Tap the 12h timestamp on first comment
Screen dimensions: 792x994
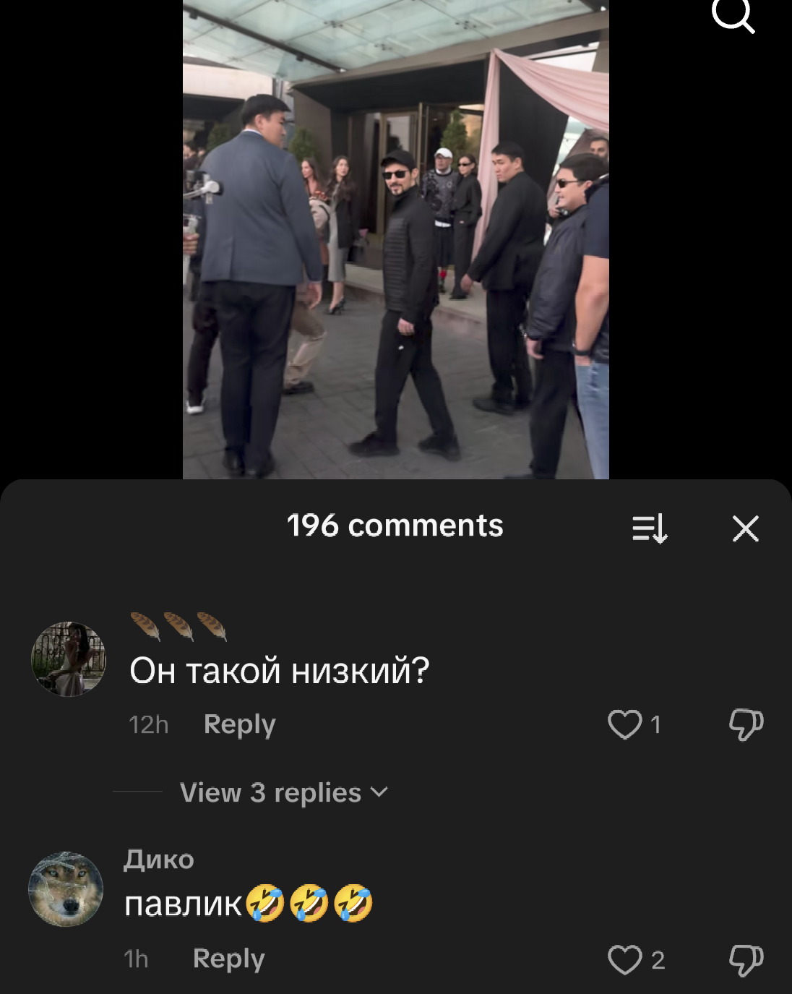[x=149, y=724]
